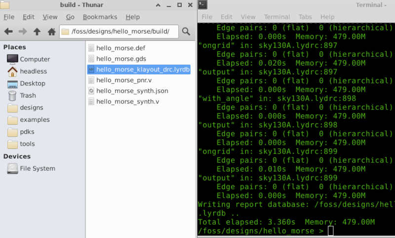Click the Home folder icon in toolbar
395x238 pixels.
pos(51,32)
